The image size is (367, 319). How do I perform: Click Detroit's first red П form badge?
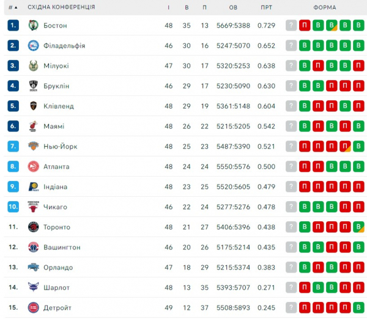click(x=305, y=308)
